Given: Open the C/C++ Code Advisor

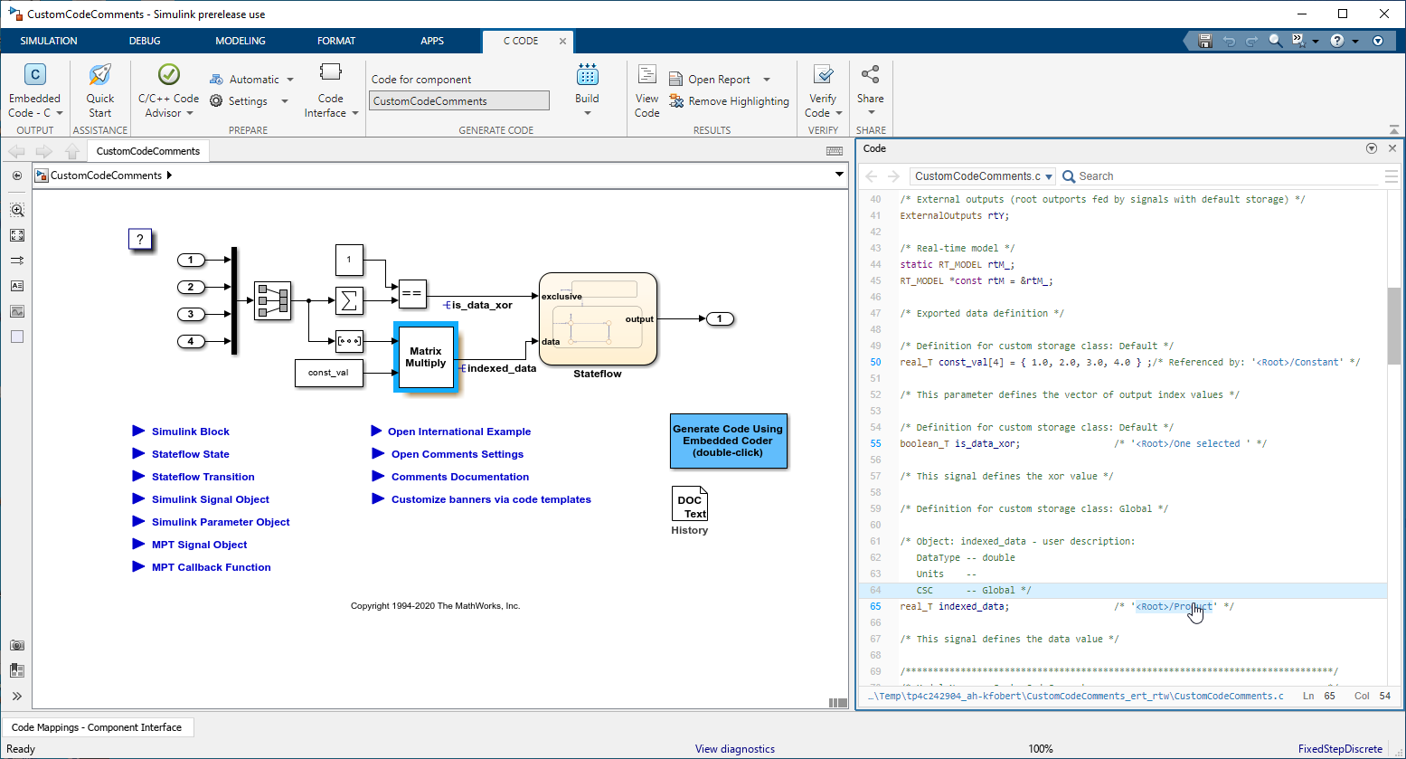Looking at the screenshot, I should (x=168, y=76).
